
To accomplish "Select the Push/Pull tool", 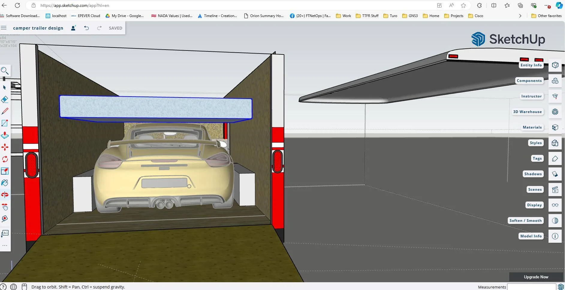I will coord(5,135).
